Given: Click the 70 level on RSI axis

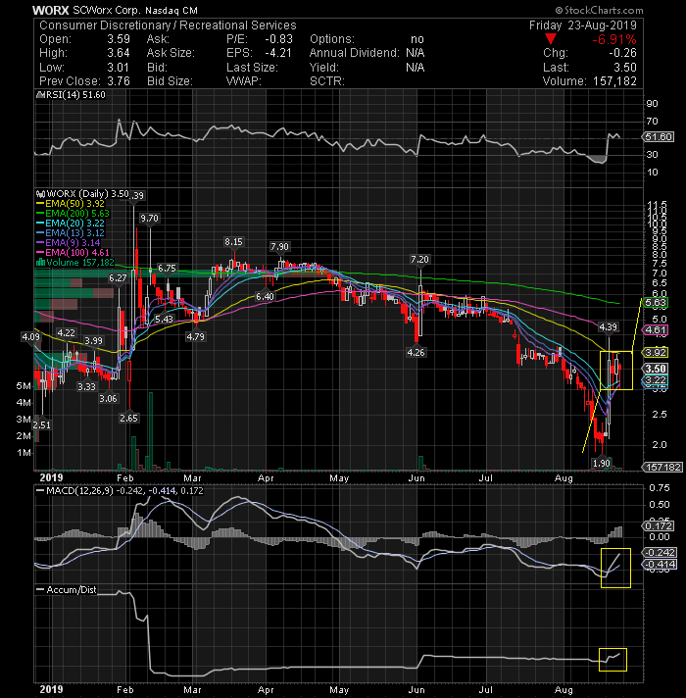Looking at the screenshot, I should pos(652,122).
